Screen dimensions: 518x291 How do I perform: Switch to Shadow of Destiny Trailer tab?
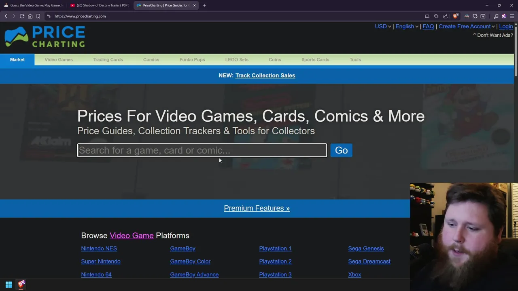pos(100,5)
